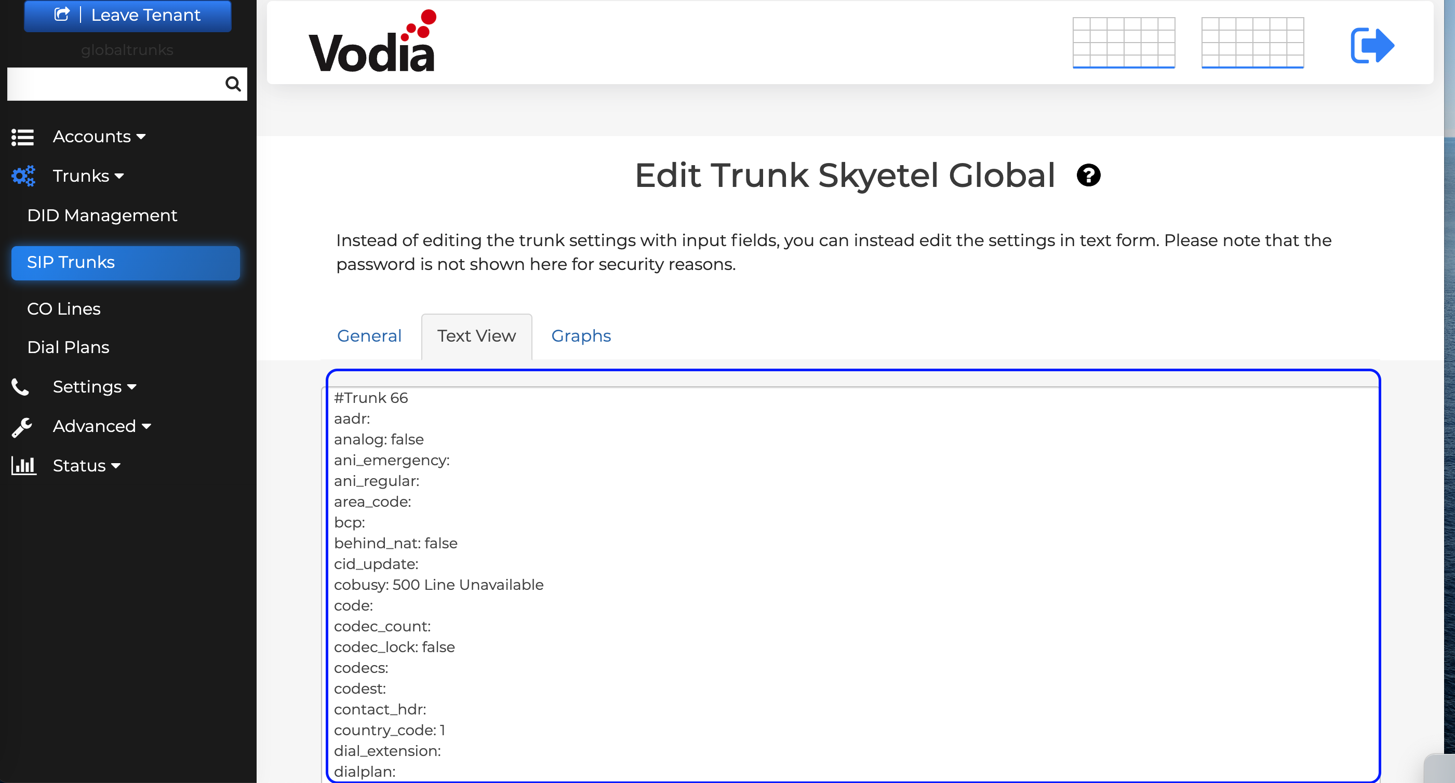Click the 'code:' line
The width and height of the screenshot is (1455, 783).
coord(353,606)
